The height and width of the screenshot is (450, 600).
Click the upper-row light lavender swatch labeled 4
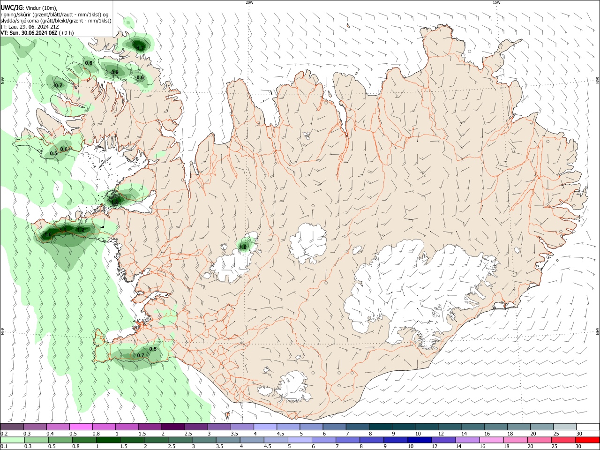[265, 427]
